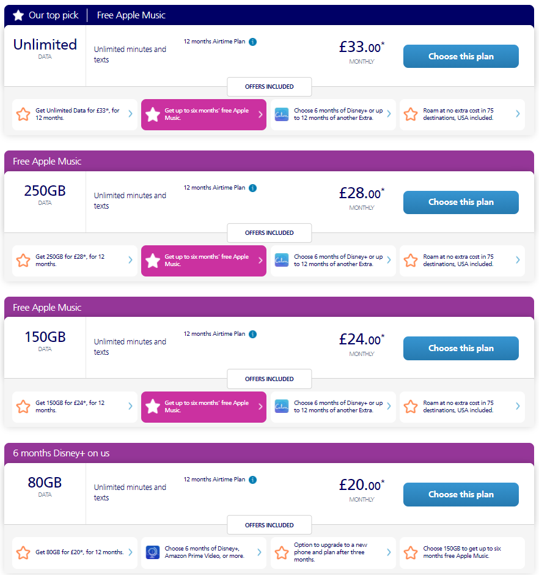This screenshot has height=575, width=539.
Task: Click info icon on 250GB plan airtime
Action: [253, 188]
